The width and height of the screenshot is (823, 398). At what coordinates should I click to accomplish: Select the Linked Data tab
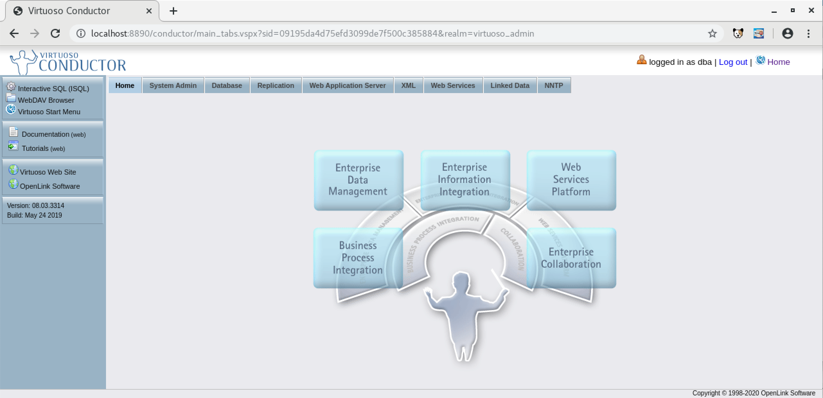click(x=510, y=85)
